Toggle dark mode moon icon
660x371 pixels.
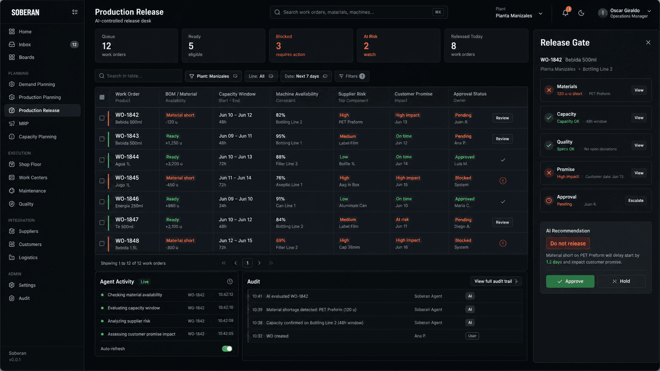(581, 13)
